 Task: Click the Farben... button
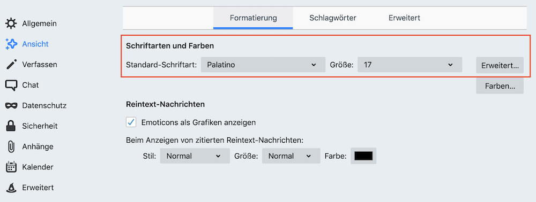point(500,86)
